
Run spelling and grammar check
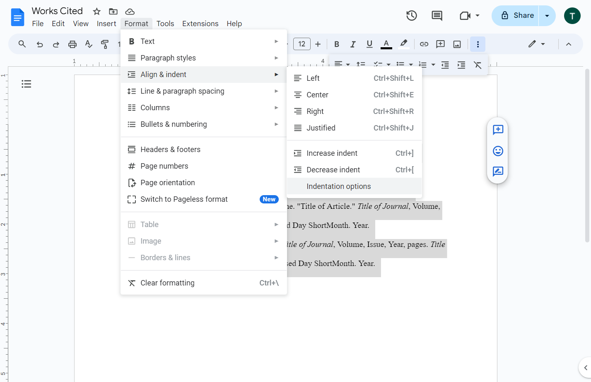89,44
